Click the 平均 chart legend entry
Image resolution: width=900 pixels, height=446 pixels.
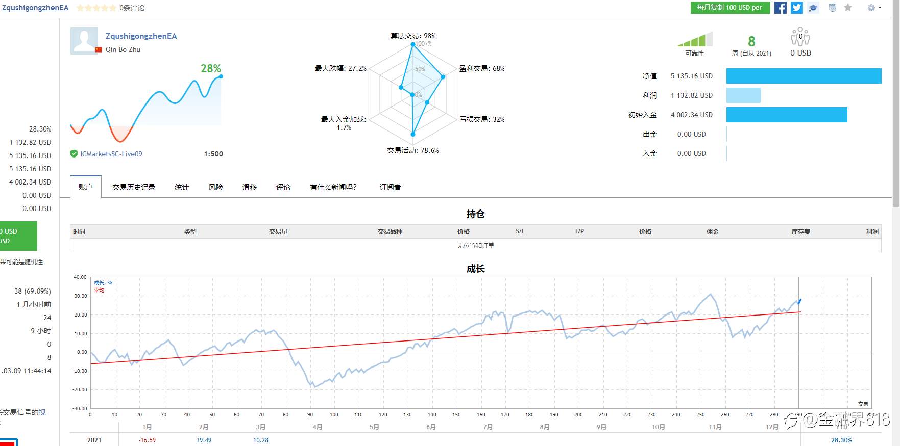click(99, 290)
